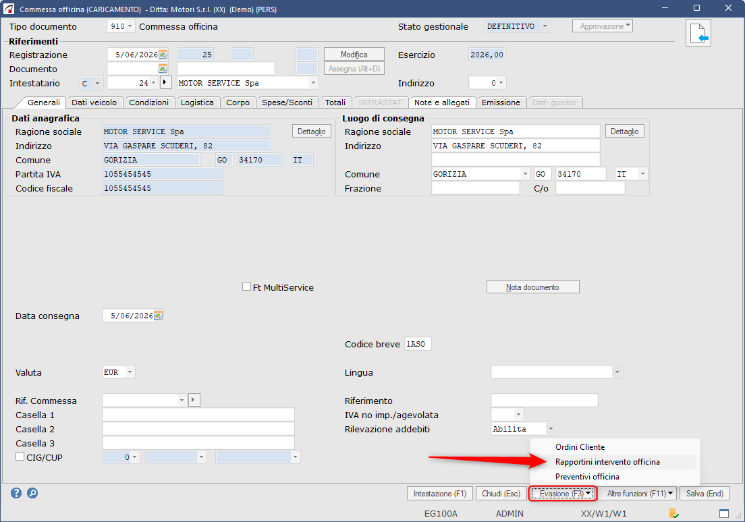Viewport: 745px width, 522px height.
Task: Click the Chiudi (Esc) button
Action: (x=501, y=494)
